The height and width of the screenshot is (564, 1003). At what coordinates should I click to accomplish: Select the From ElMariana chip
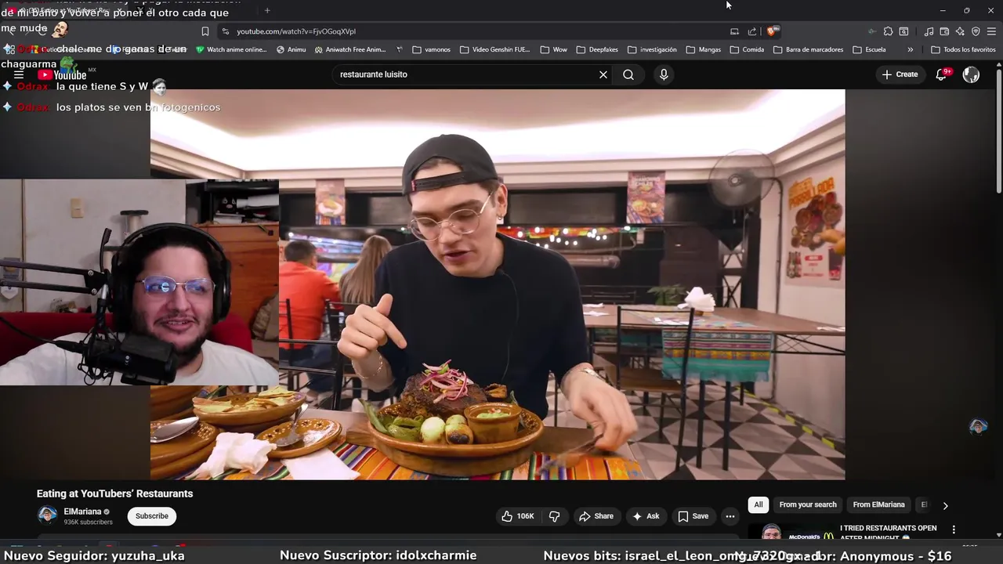coord(878,504)
